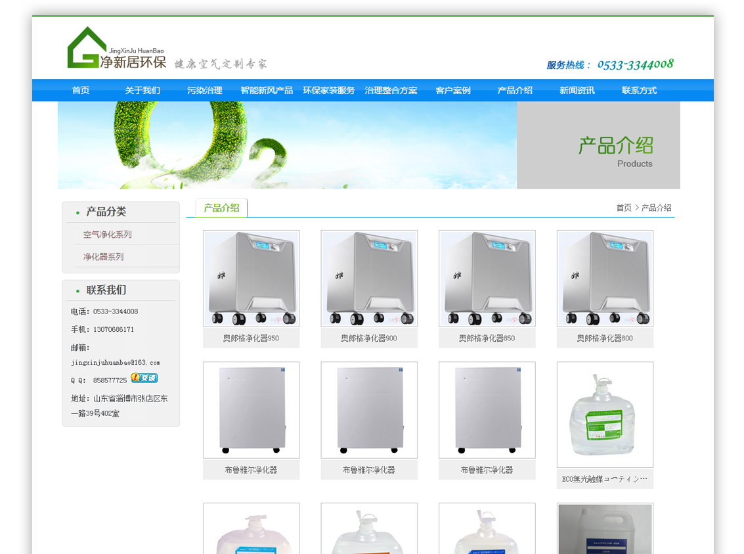Screen dimensions: 744x554
Task: Click the 产品分类 sidebar heading
Action: coord(106,212)
